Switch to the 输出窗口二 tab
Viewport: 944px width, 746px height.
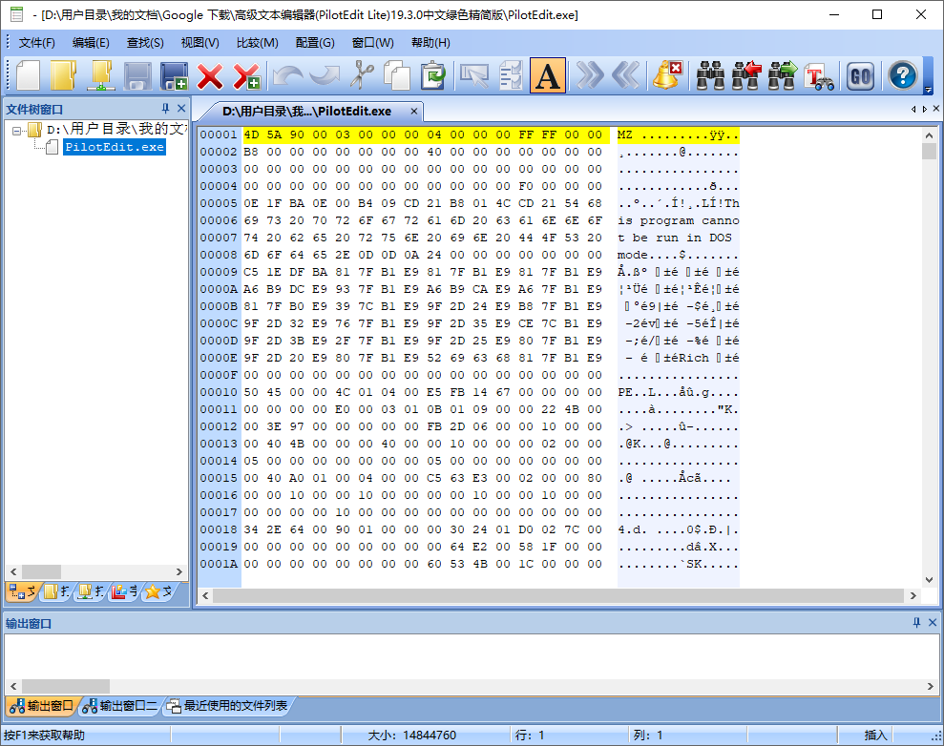pos(119,706)
